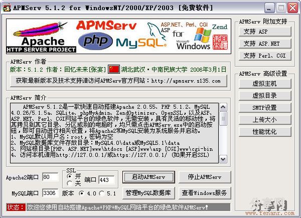Screen dimensions: 301x218
Task: Click the description scrollbar up arrow
Action: point(223,107)
